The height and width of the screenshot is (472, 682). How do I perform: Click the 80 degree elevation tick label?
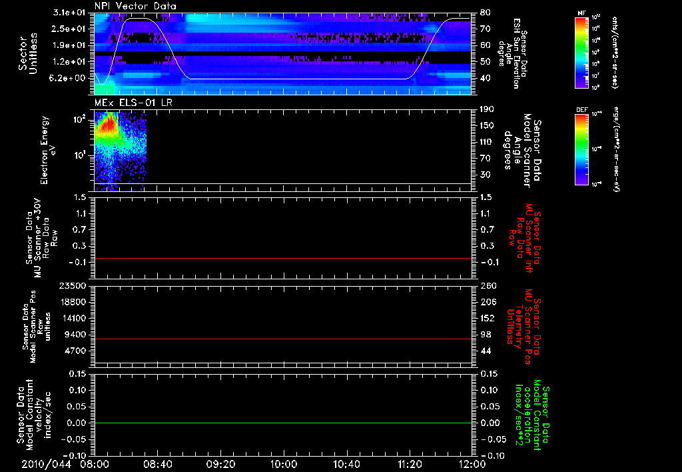click(x=485, y=13)
